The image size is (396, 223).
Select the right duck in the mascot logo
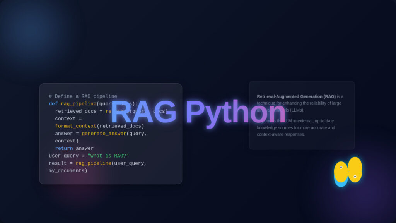coord(355,169)
